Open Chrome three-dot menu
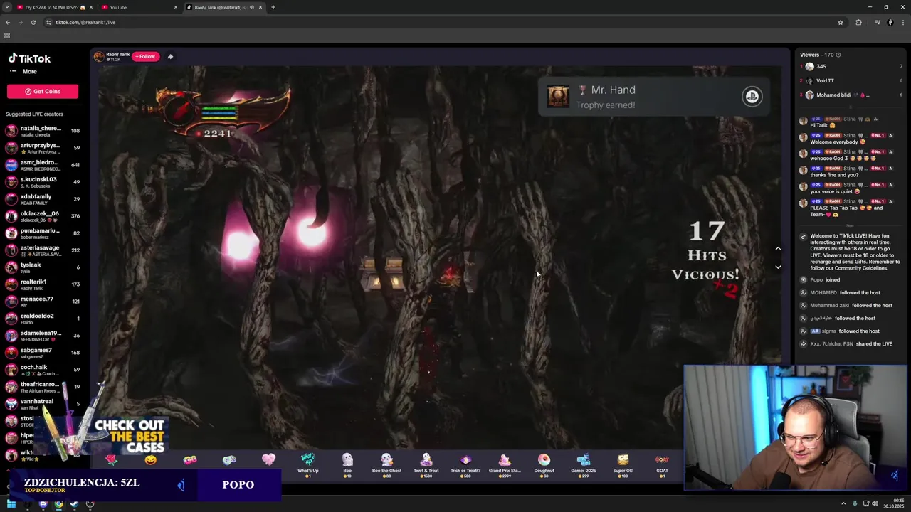The image size is (911, 512). 903,22
